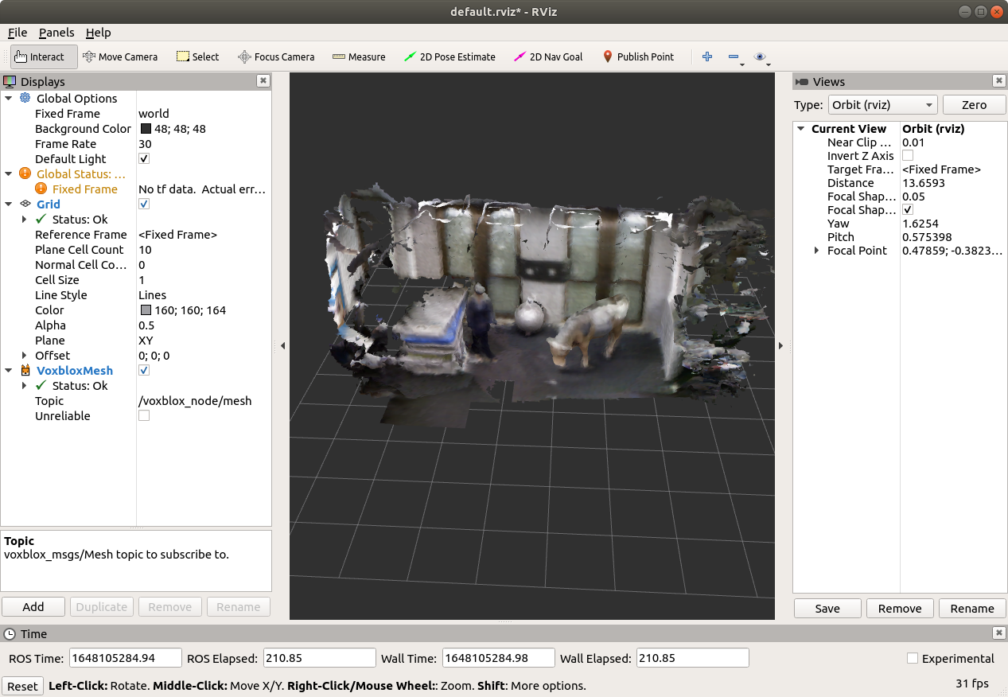
Task: Pick the Measure tool
Action: (x=359, y=56)
